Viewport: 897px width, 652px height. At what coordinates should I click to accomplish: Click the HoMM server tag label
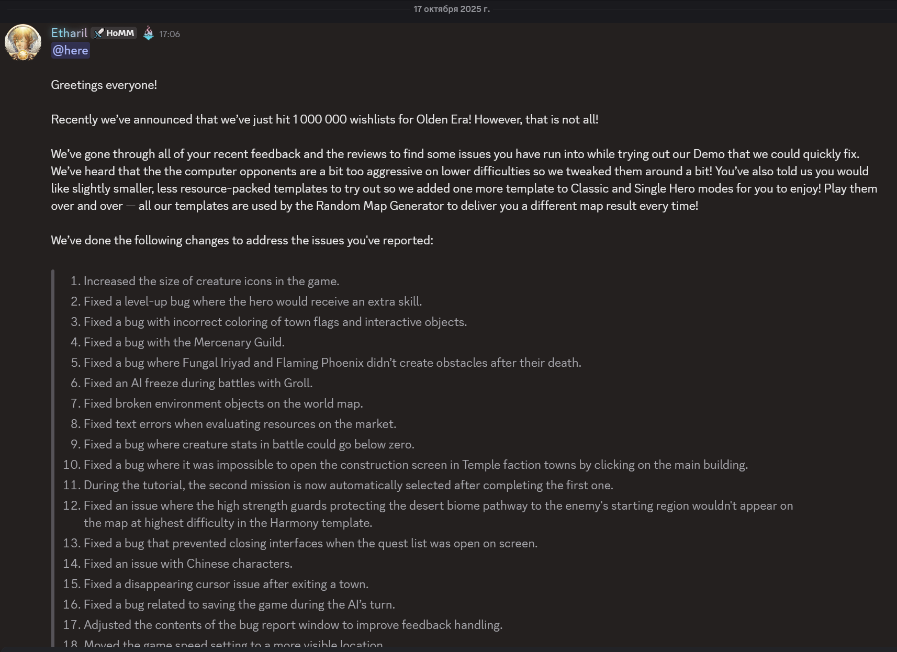point(120,33)
